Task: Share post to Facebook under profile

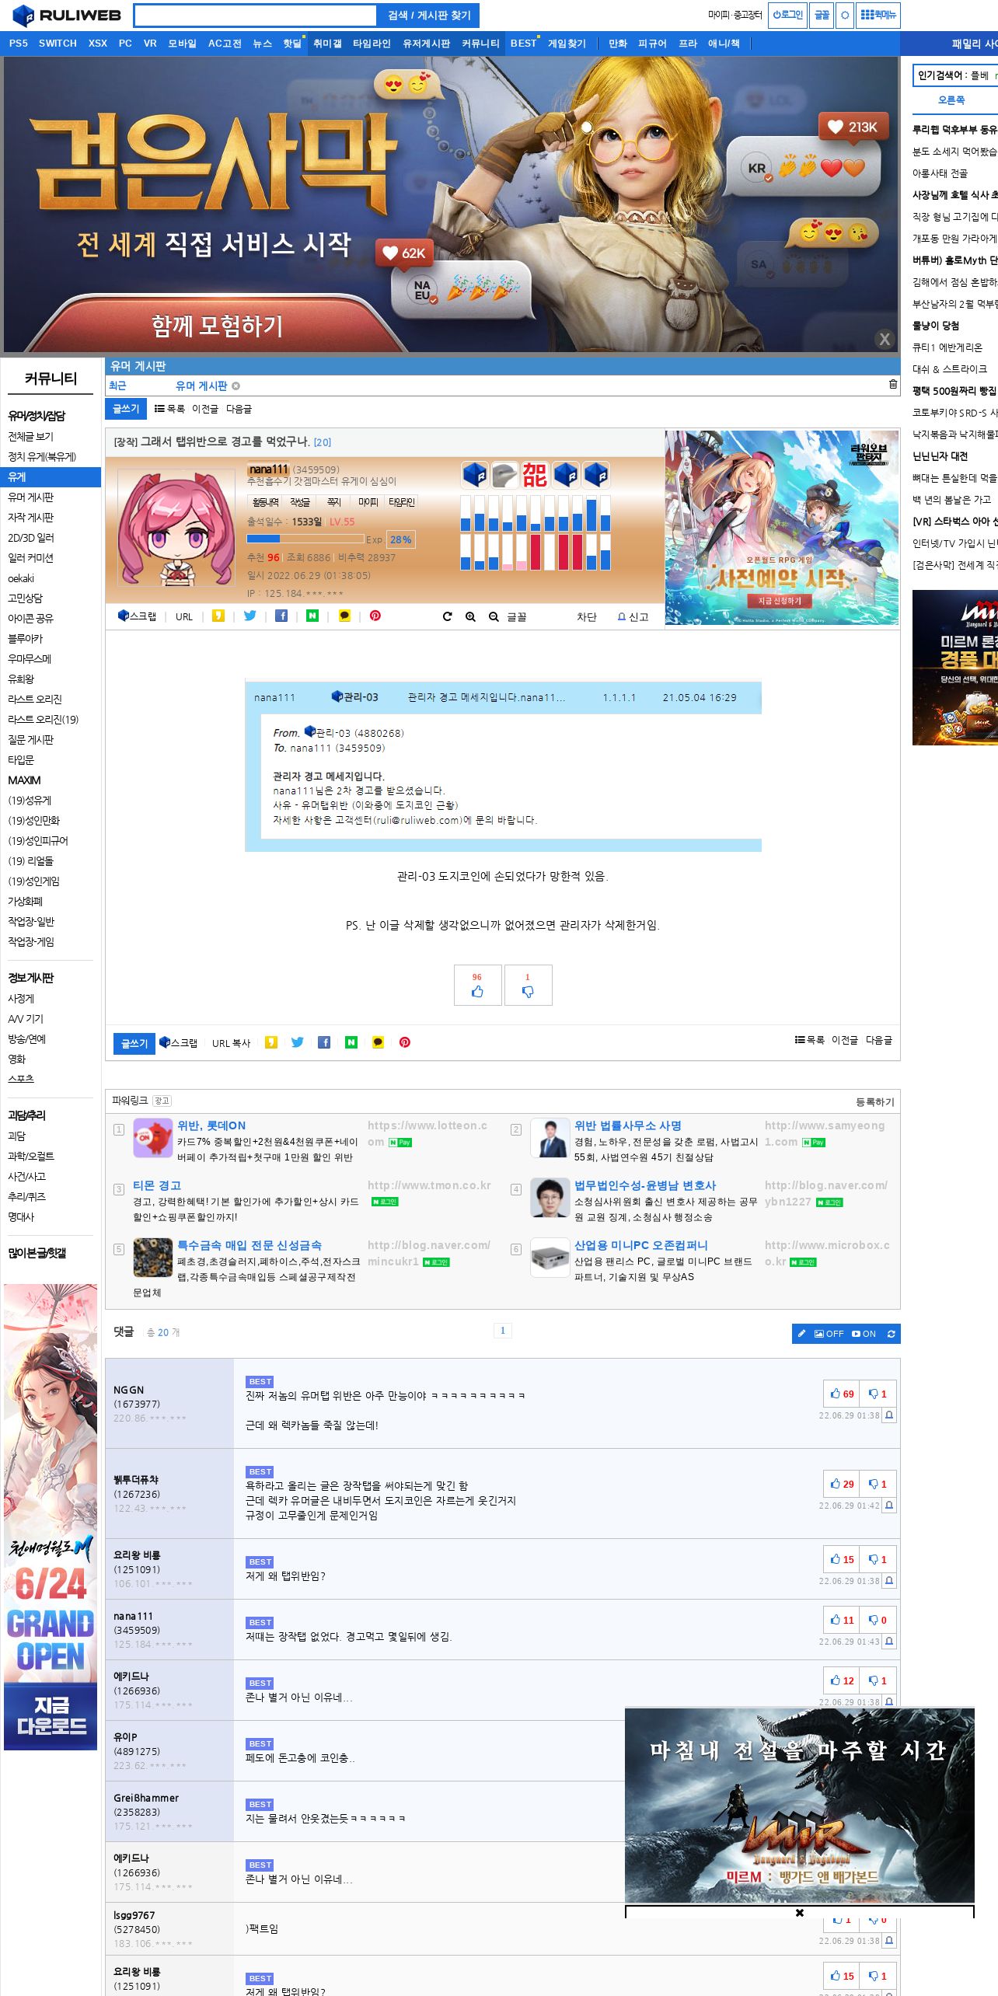Action: pyautogui.click(x=281, y=616)
